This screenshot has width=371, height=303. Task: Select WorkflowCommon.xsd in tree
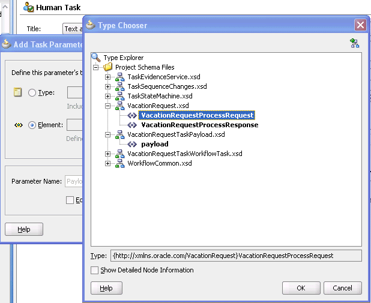[160, 163]
